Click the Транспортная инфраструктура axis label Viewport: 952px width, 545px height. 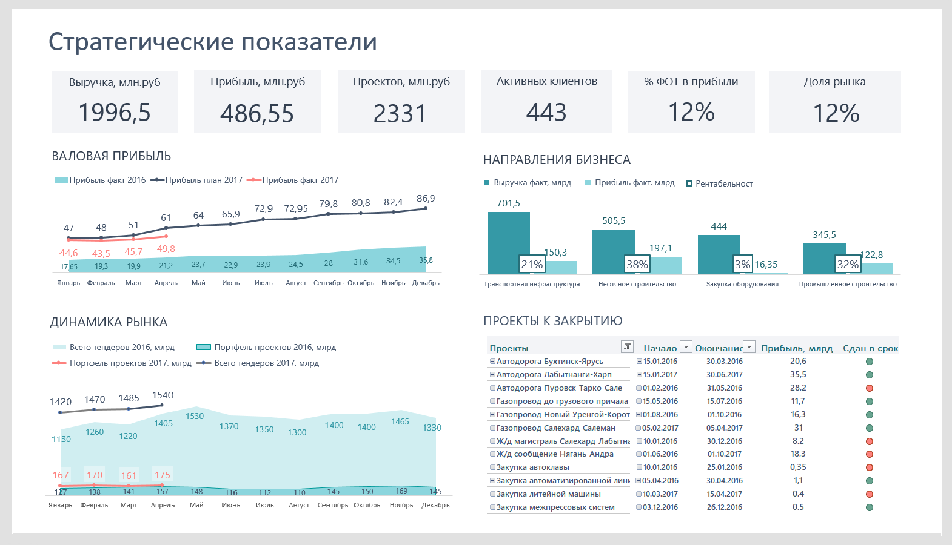(532, 284)
